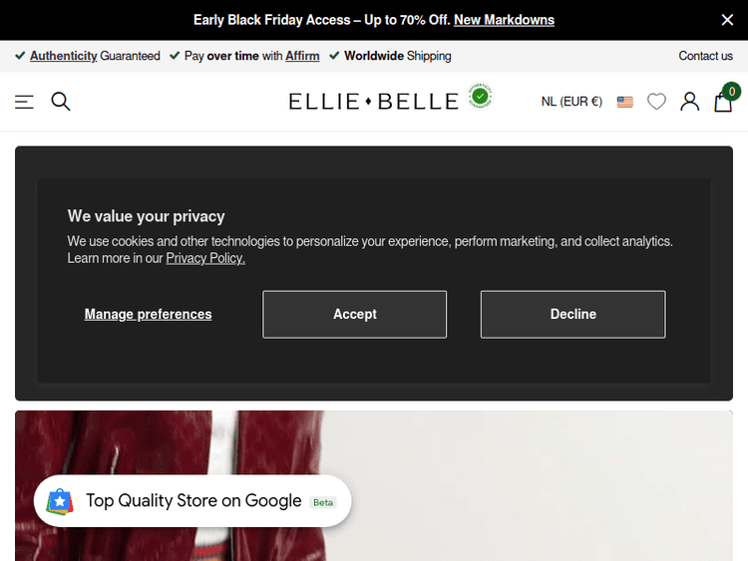Accept the cookie privacy notice
This screenshot has height=561, width=748.
(354, 314)
